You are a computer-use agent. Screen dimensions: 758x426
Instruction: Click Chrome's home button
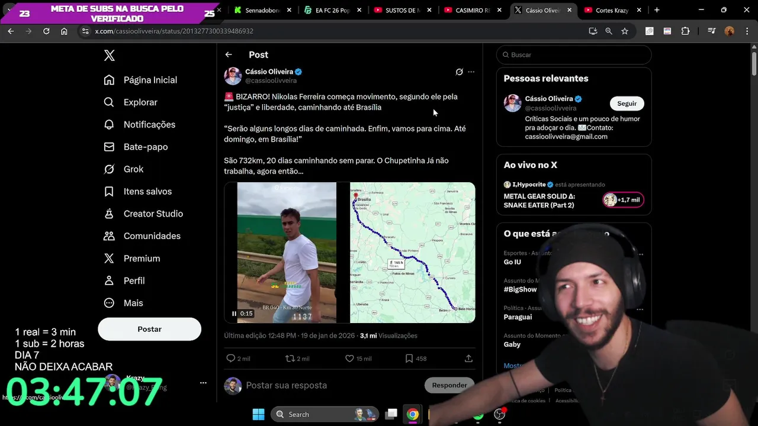pyautogui.click(x=64, y=31)
